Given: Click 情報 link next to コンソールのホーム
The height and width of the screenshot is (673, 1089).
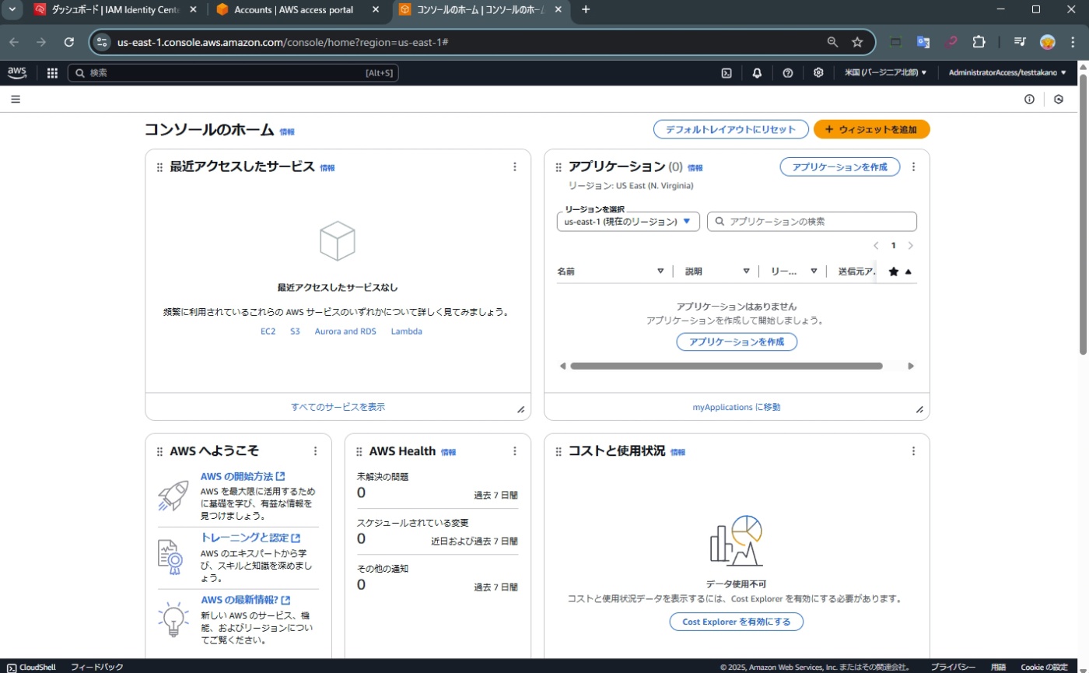Looking at the screenshot, I should pos(287,132).
